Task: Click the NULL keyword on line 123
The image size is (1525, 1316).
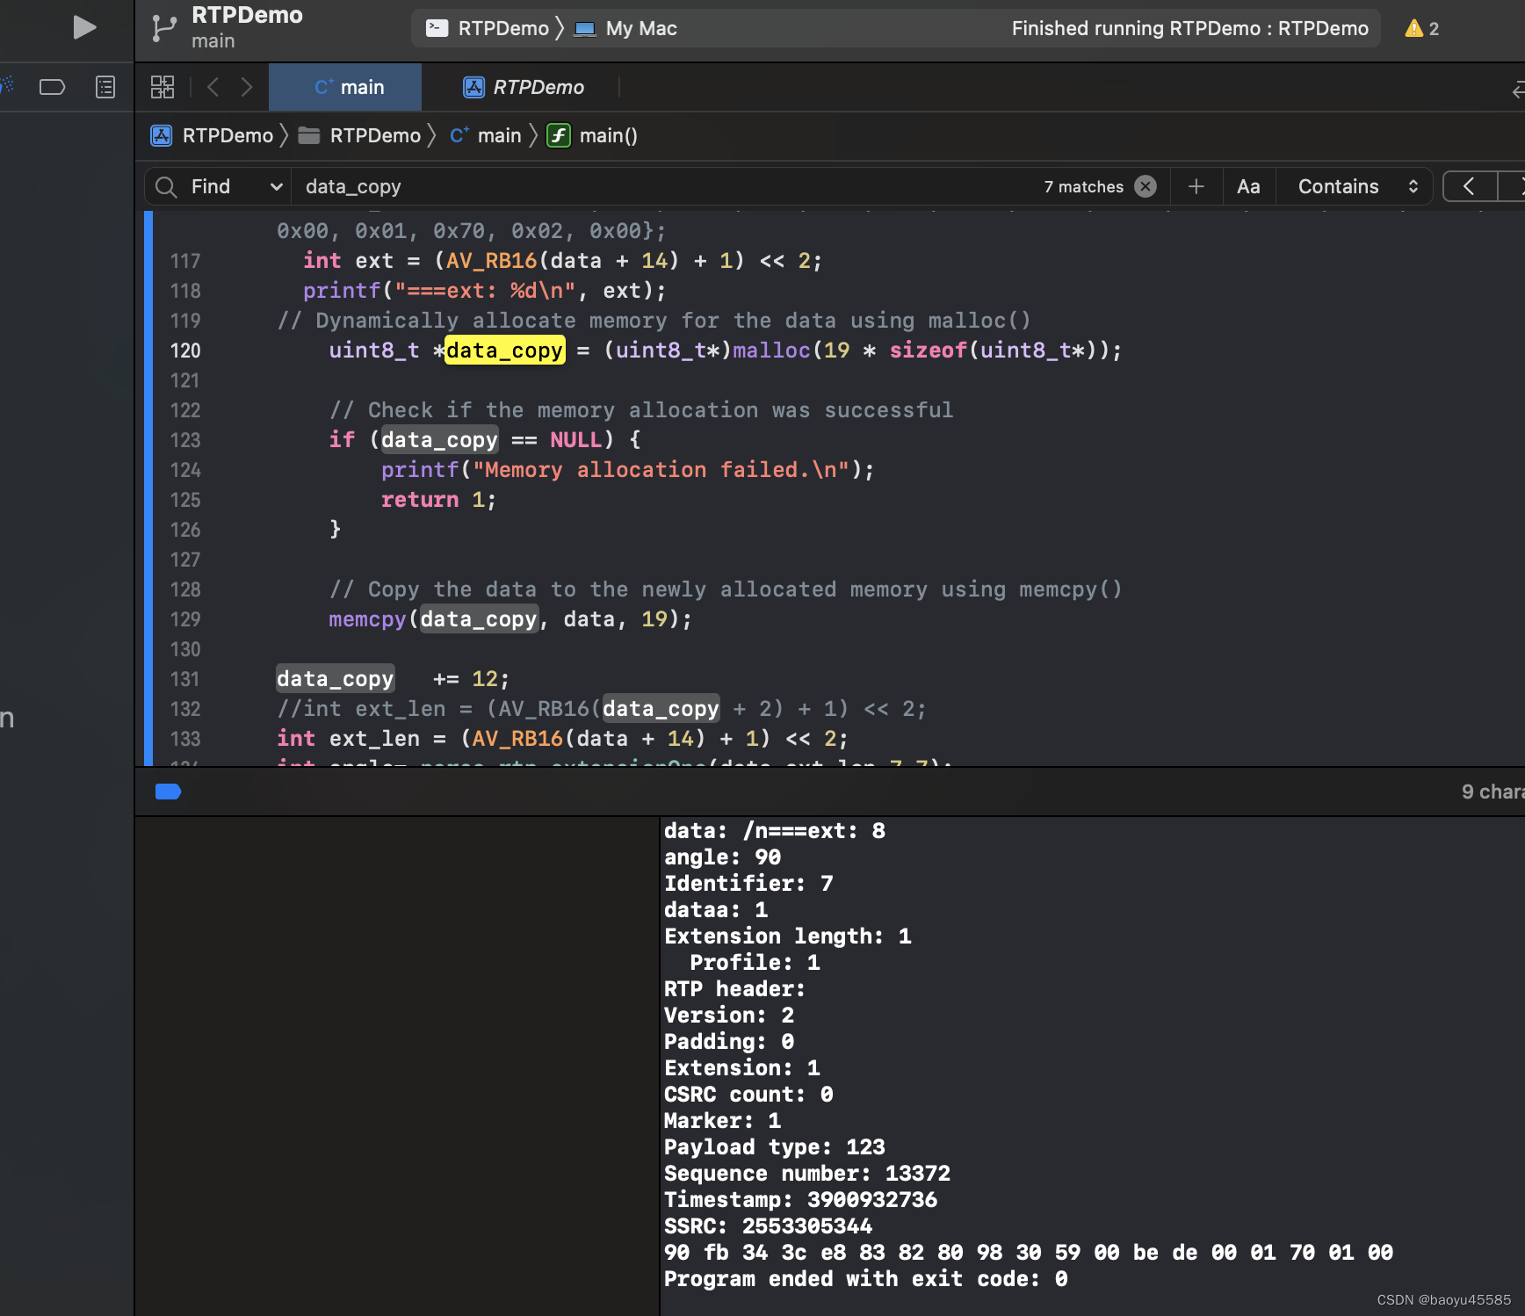Action: tap(575, 440)
